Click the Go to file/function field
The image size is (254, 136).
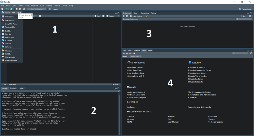(x=37, y=9)
